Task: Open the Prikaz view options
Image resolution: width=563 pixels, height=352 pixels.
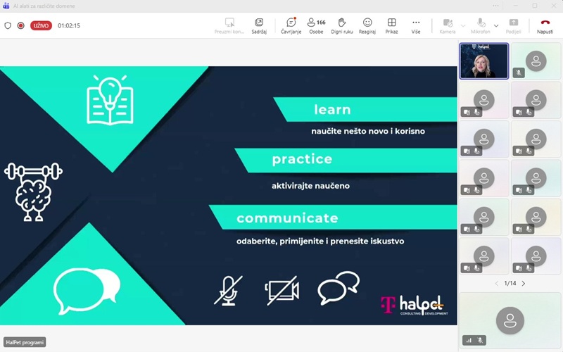Action: [391, 25]
